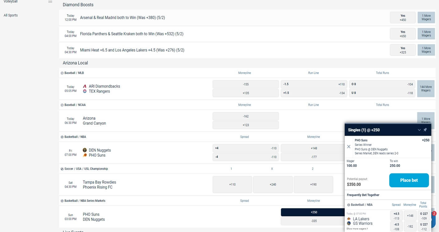The height and width of the screenshot is (232, 439).
Task: Open Soccer / USA / USL Championship link
Action: (86, 169)
